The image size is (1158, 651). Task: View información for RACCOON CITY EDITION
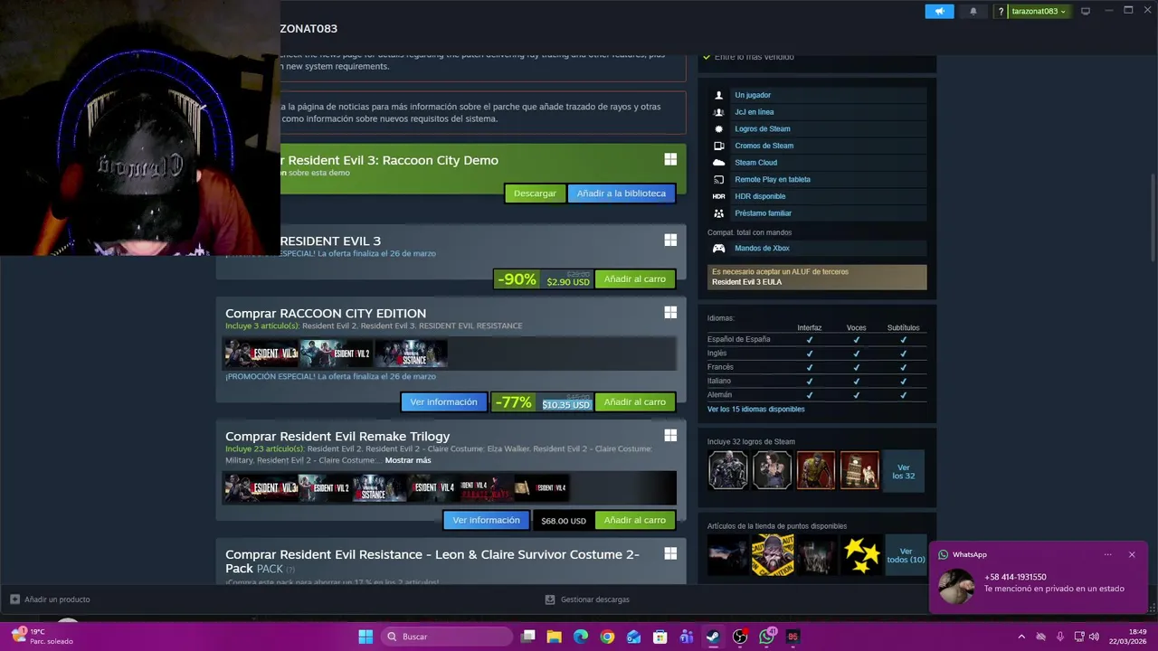coord(443,402)
